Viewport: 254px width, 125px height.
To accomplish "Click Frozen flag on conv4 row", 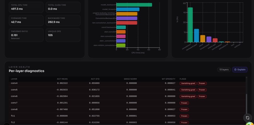I will 202,83.
